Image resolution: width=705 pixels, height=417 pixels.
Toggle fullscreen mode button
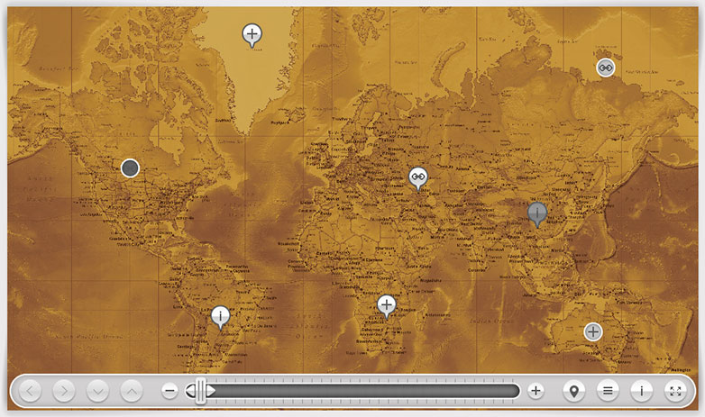[675, 391]
